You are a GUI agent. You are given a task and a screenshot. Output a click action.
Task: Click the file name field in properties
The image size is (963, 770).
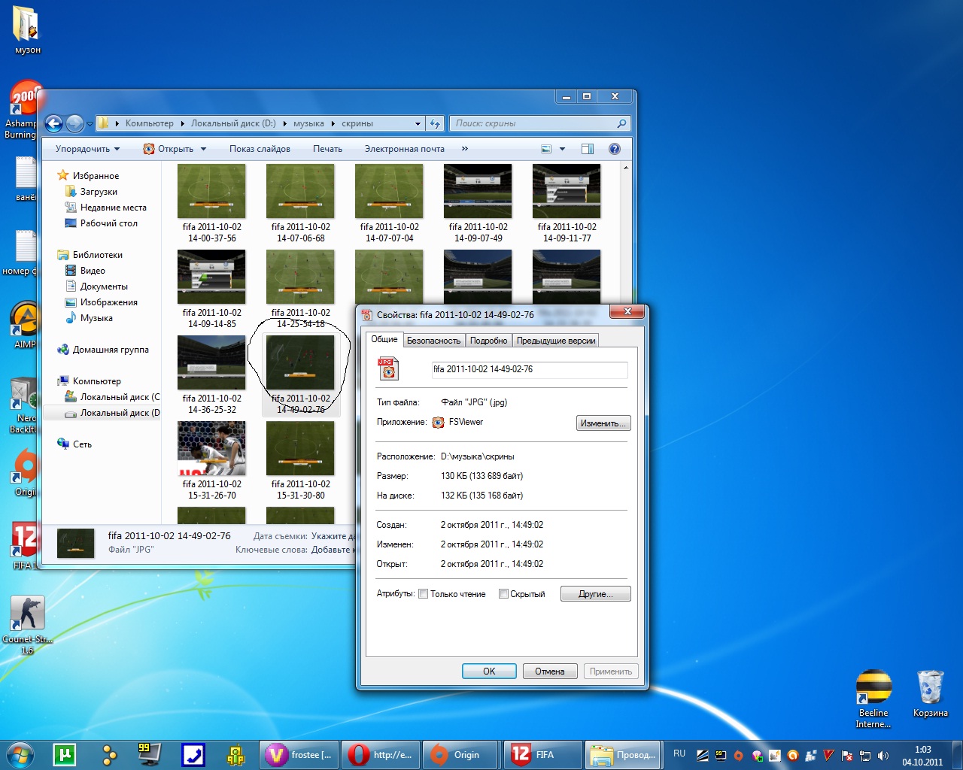(x=530, y=369)
